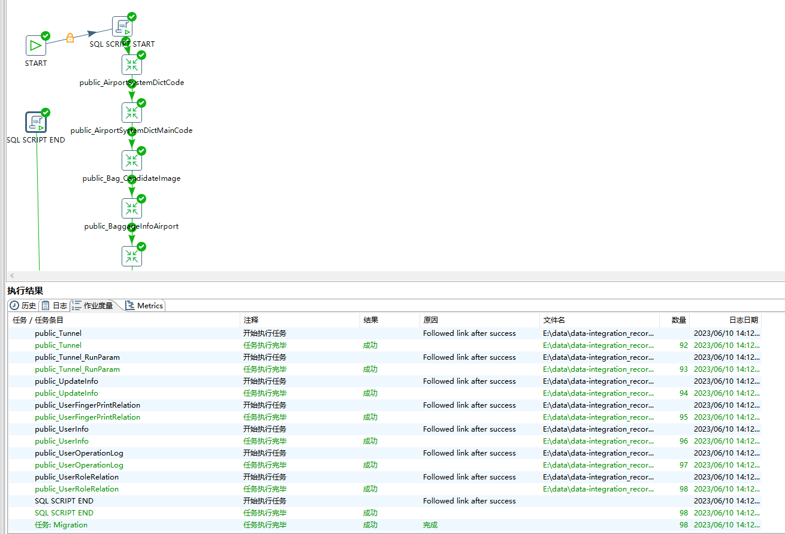Select the 作业度量 tab
The image size is (785, 534).
click(x=93, y=305)
